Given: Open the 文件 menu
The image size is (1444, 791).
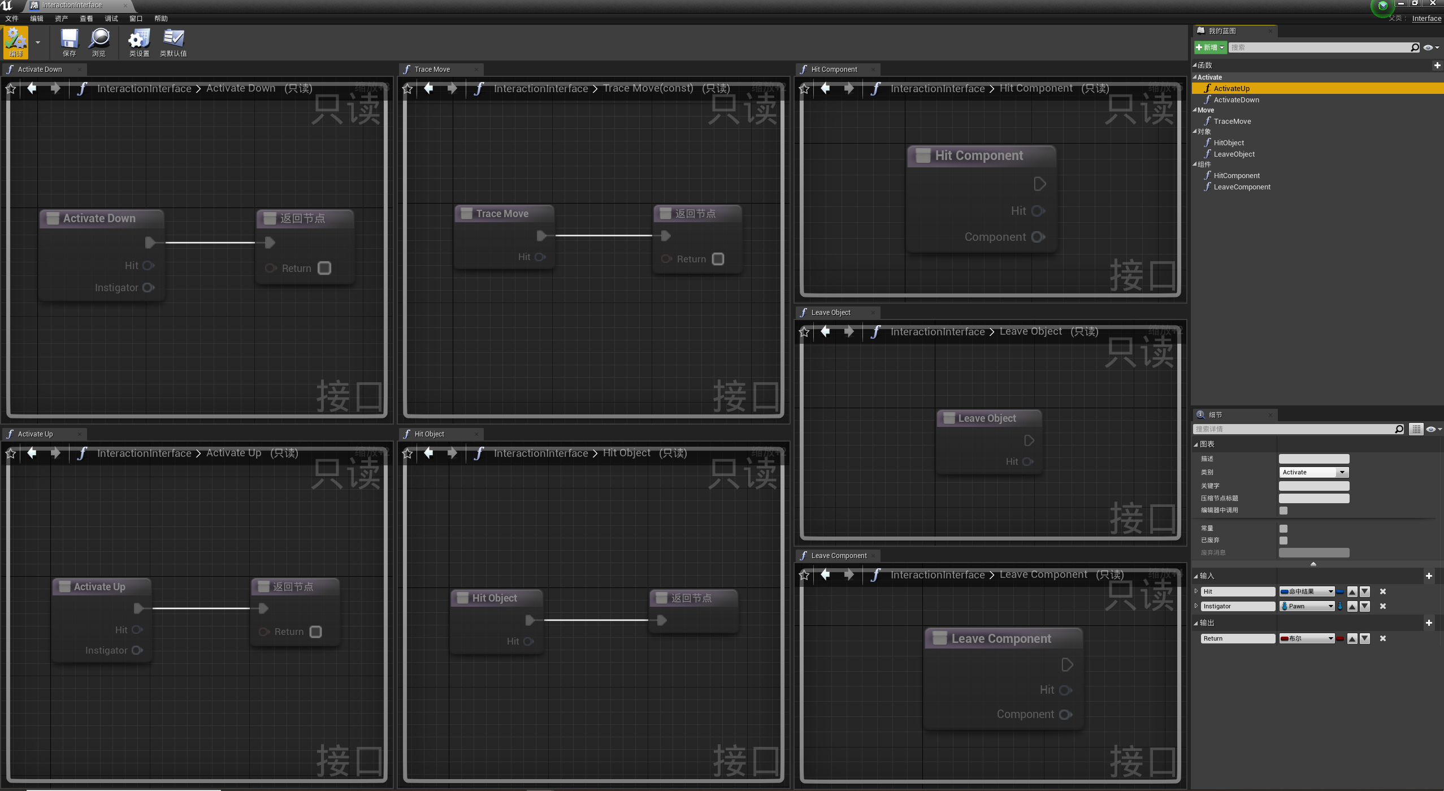Looking at the screenshot, I should 12,18.
